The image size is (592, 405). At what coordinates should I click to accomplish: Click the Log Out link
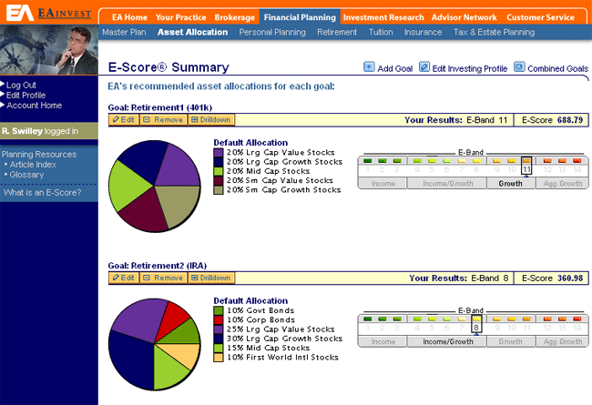click(21, 85)
